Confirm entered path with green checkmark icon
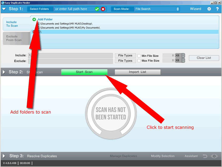 (97, 9)
